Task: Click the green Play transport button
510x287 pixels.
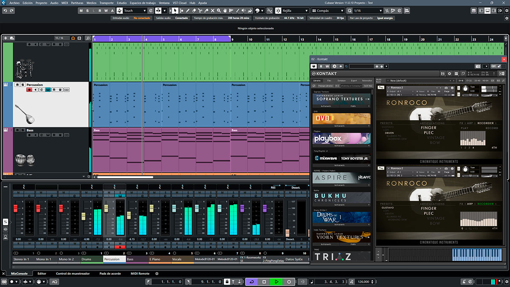Action: (276, 281)
